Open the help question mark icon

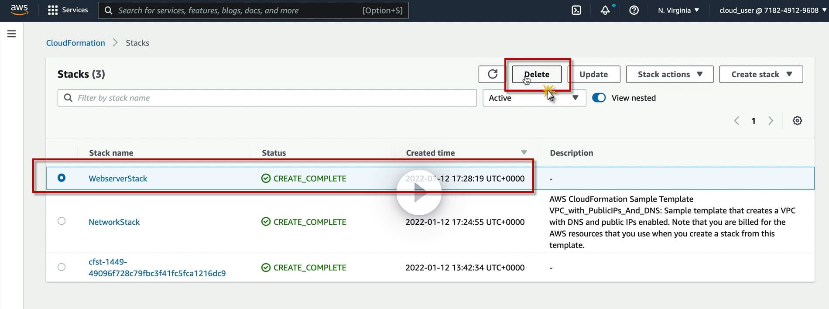[634, 10]
